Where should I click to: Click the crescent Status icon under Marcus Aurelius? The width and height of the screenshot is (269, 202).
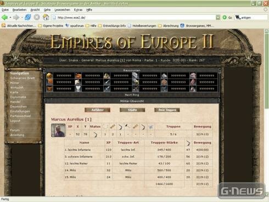[x=95, y=134]
